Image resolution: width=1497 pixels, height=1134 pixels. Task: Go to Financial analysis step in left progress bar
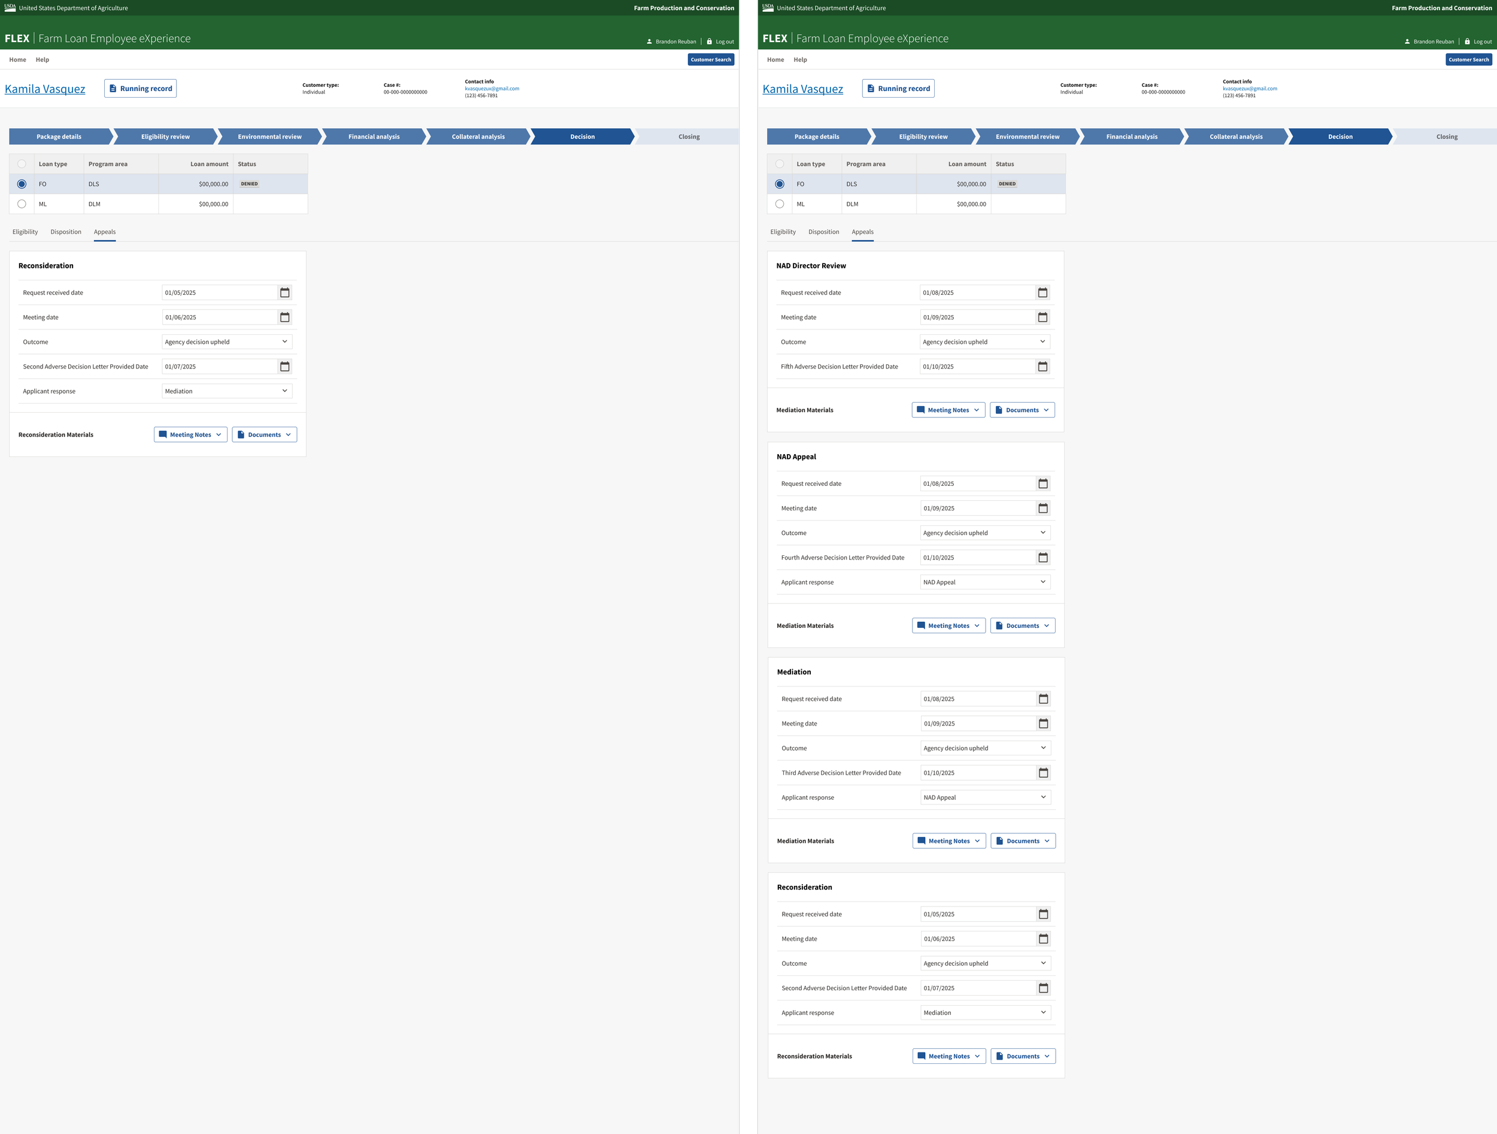pos(374,137)
